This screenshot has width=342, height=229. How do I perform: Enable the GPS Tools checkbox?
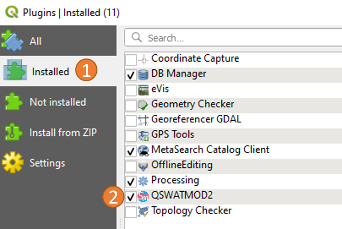coord(131,136)
